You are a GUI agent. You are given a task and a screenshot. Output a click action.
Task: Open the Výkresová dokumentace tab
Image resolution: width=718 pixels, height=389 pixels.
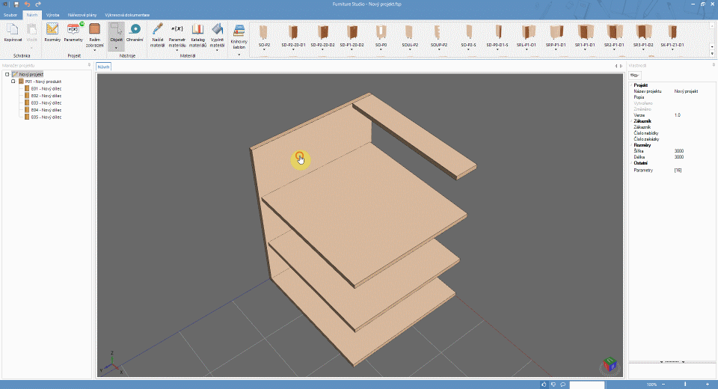click(126, 14)
